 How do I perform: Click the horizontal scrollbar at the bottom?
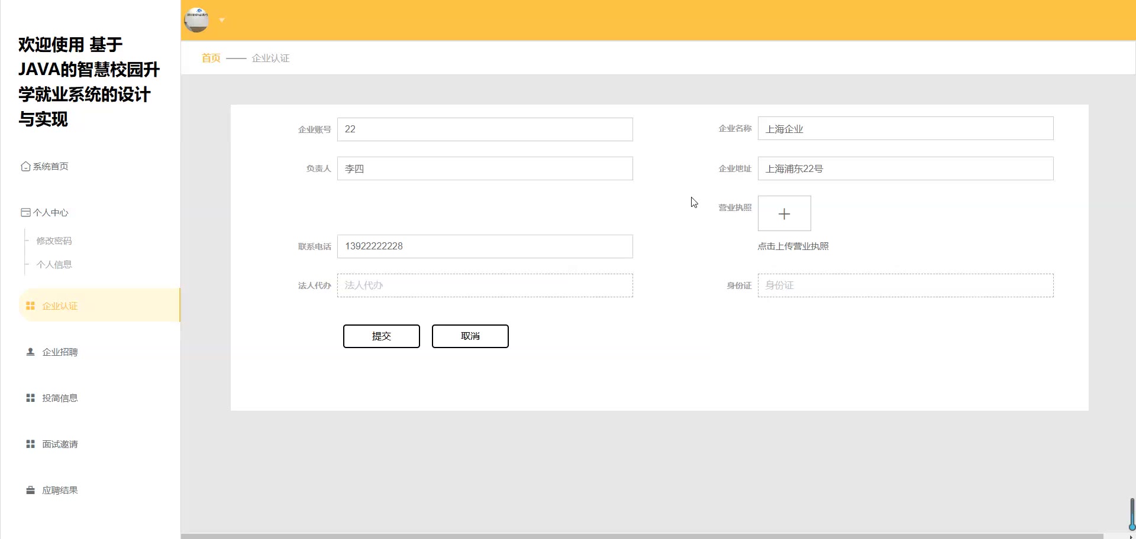click(641, 536)
